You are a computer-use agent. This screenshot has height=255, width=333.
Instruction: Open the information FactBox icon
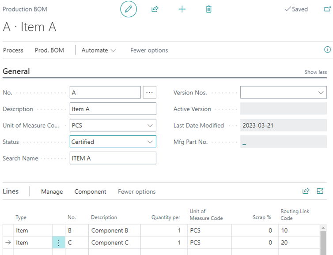point(327,50)
